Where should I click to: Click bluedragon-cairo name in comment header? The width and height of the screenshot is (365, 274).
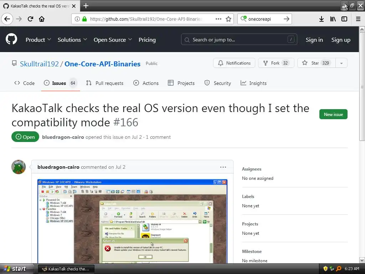pos(58,167)
